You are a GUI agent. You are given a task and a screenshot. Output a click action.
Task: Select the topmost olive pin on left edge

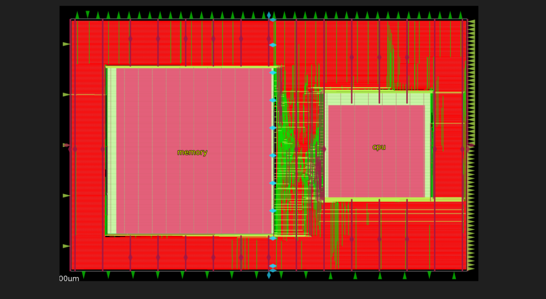tap(66, 44)
